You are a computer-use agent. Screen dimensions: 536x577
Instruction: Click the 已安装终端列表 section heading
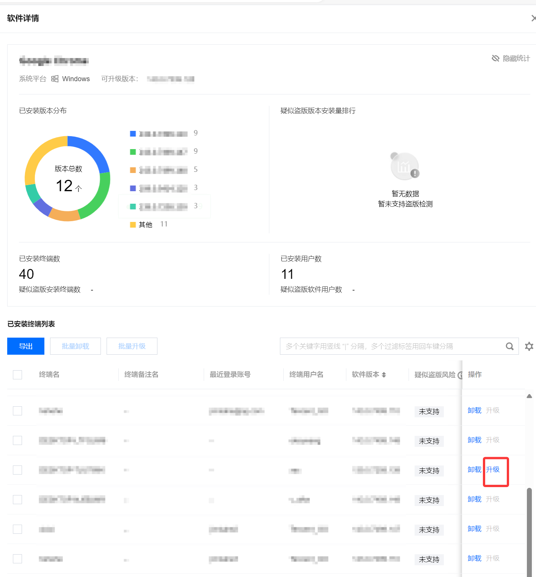[31, 324]
